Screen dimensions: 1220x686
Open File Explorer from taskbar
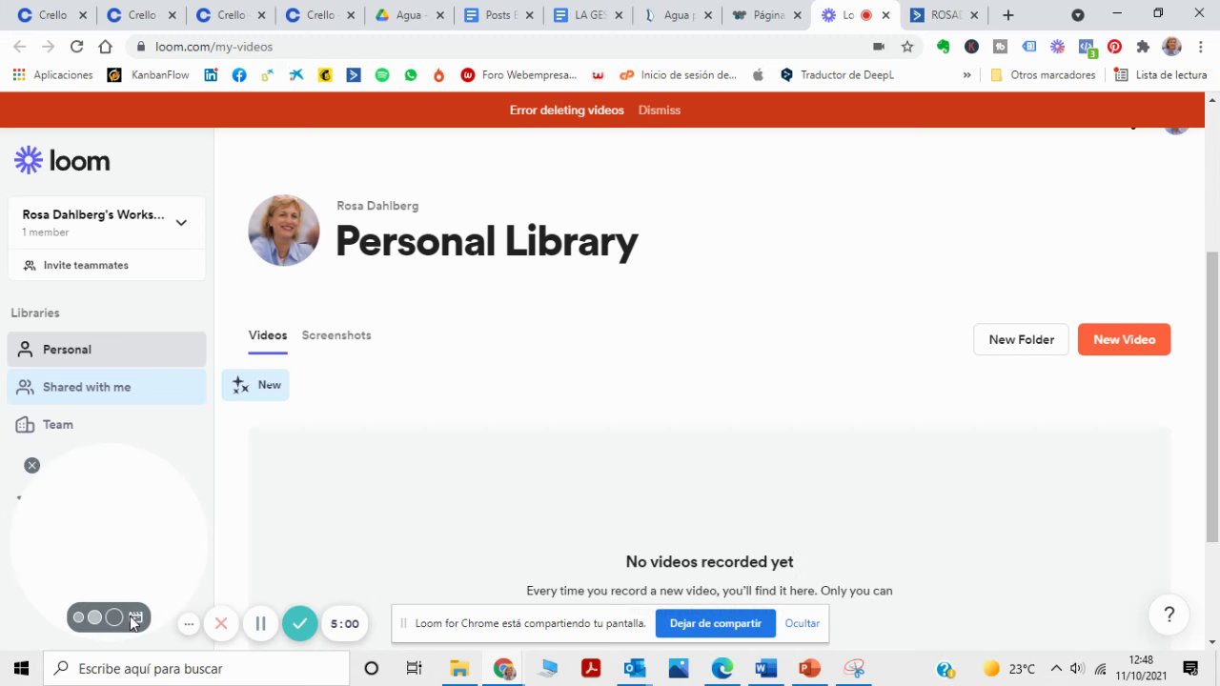pyautogui.click(x=459, y=668)
